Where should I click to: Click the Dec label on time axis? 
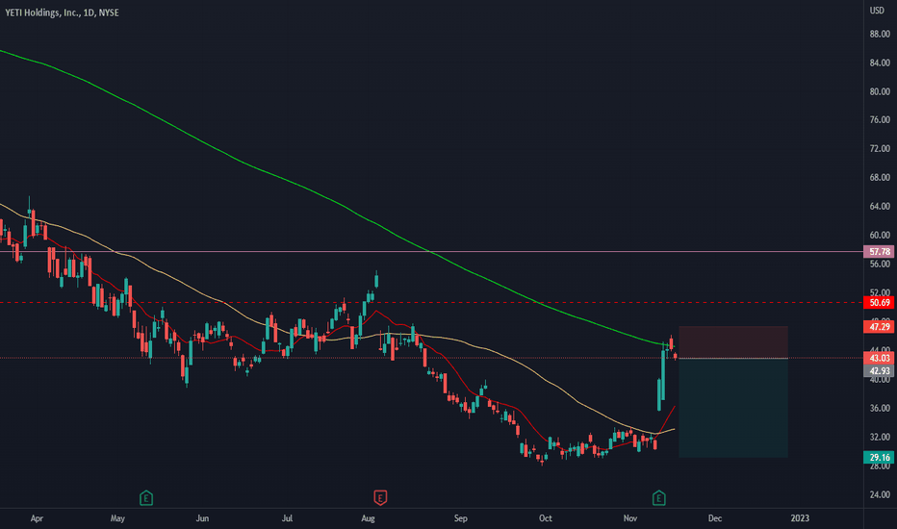tap(714, 518)
